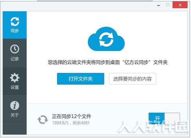Close the window with red X
191x138 pixels.
pos(180,5)
